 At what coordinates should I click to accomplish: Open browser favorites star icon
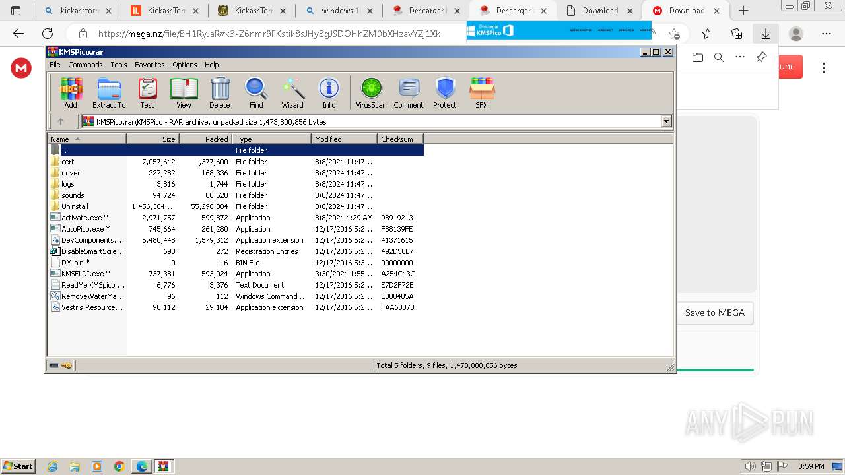tap(708, 34)
